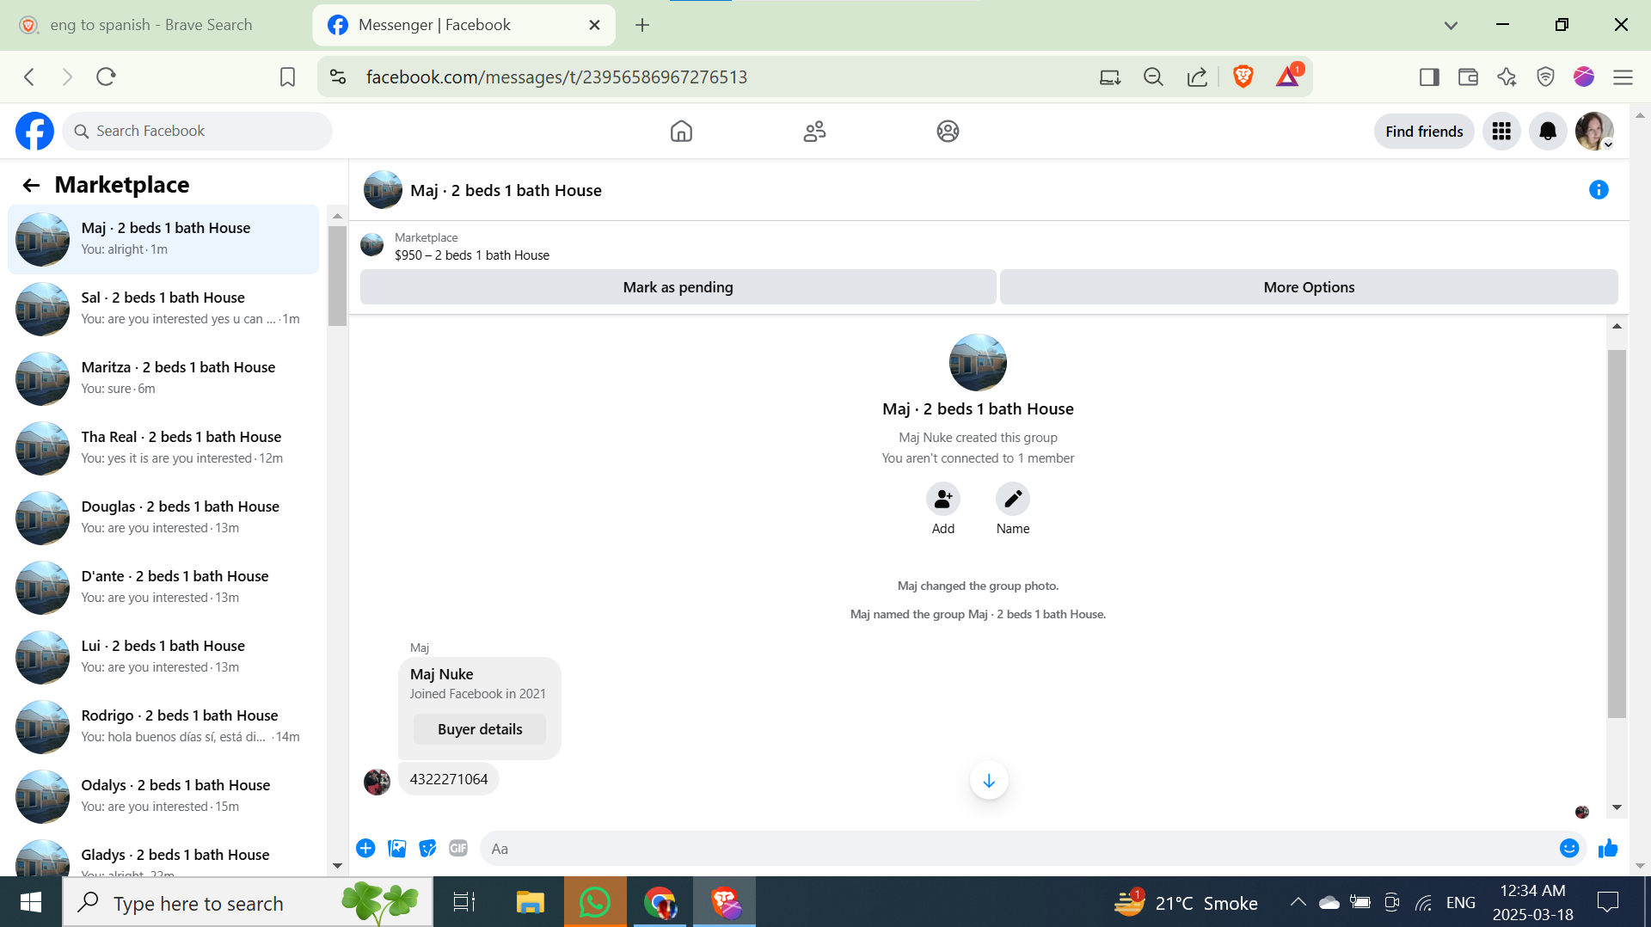This screenshot has height=927, width=1651.
Task: View Buyer details for Maj Nuke
Action: tap(480, 729)
